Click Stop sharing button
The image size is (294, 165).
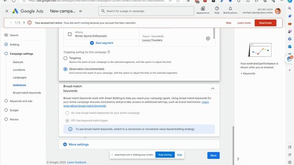click(165, 155)
